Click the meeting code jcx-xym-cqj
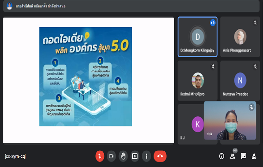Viewport: 263px width, 167px height. click(x=15, y=156)
